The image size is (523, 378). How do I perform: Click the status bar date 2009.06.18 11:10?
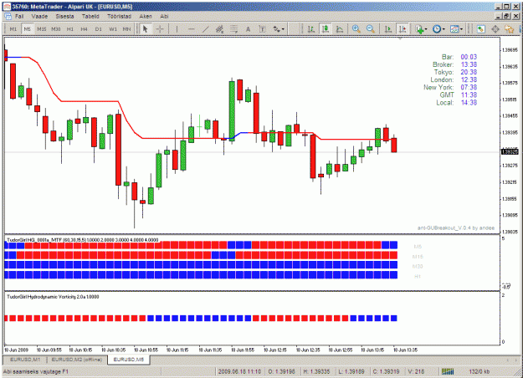(239, 371)
